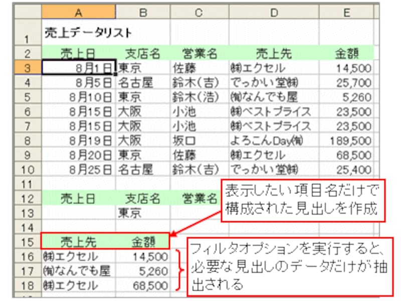
Task: Select column D header
Action: click(274, 12)
